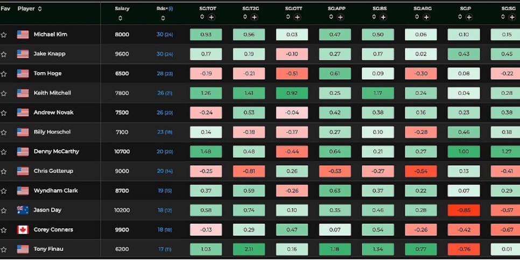
Task: Open Jason Day's player name
Action: click(48, 210)
